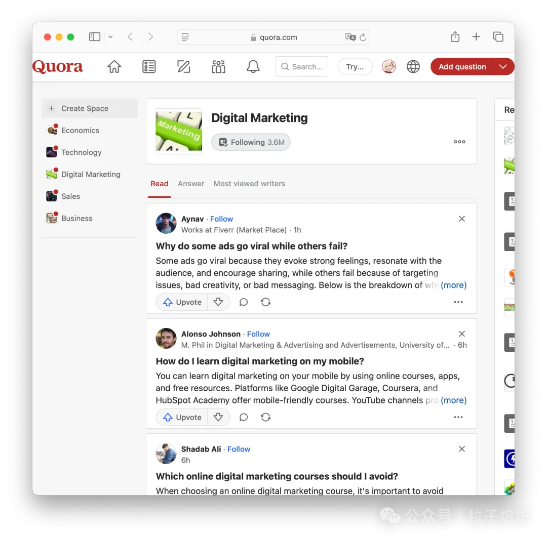Expand Safari sidebar options chevron
Viewport: 547px width, 538px height.
pyautogui.click(x=110, y=37)
